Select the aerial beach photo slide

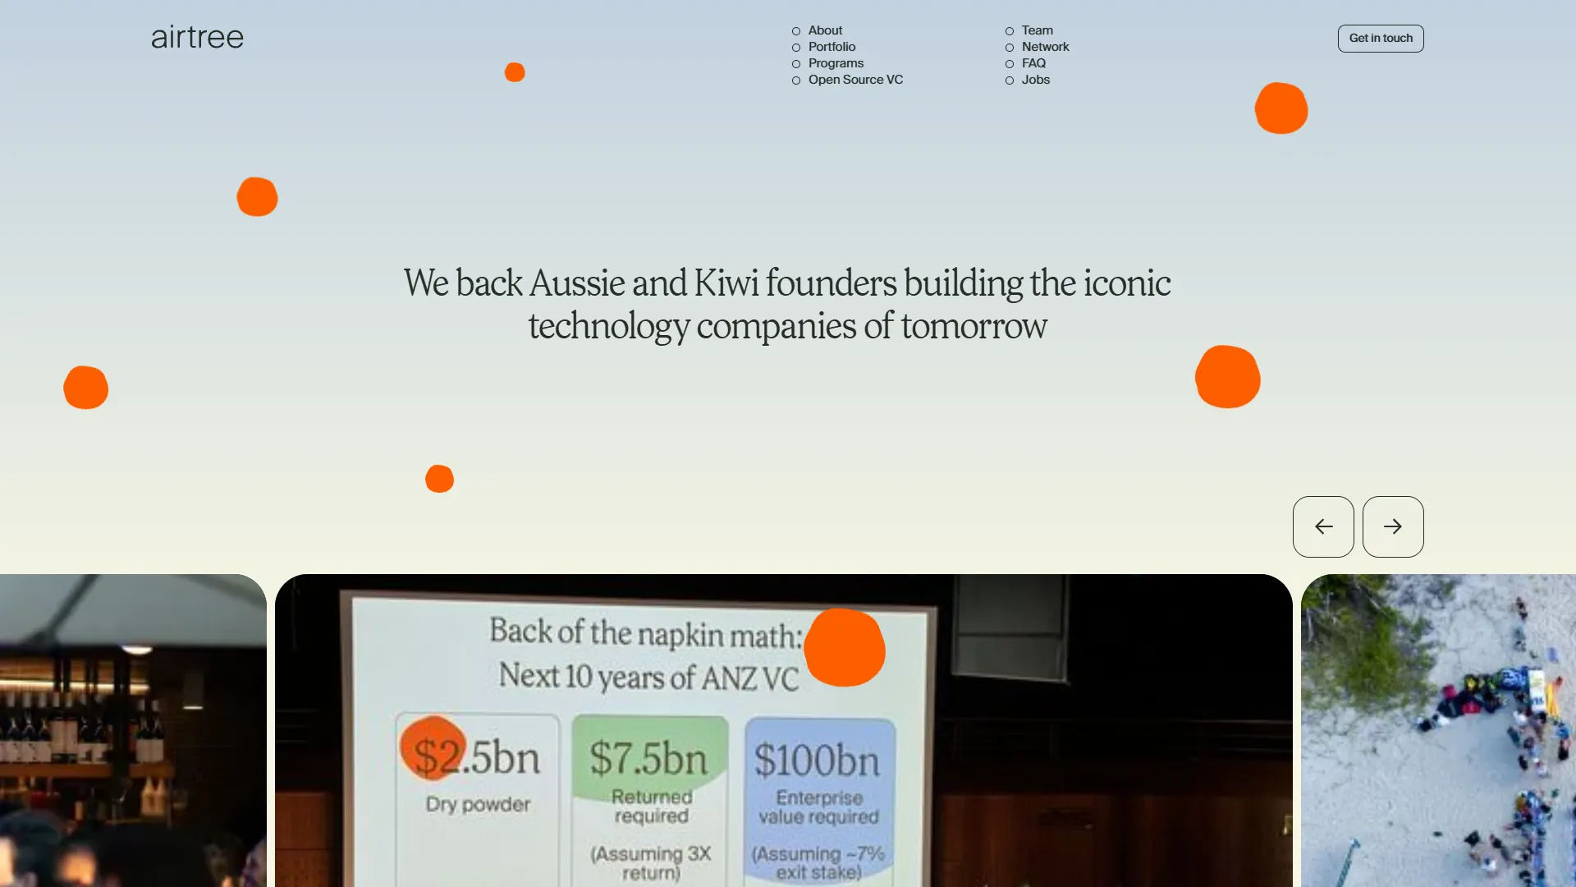1438,731
